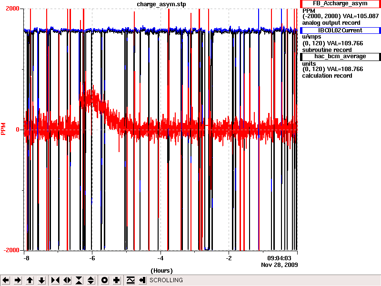Click the analog output record text

pyautogui.click(x=331, y=23)
